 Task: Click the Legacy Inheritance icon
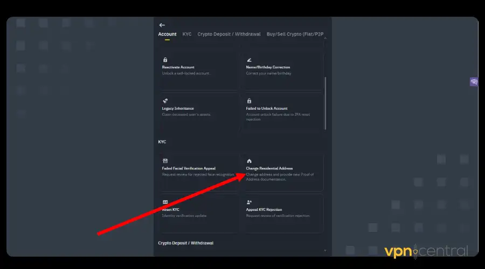point(165,101)
